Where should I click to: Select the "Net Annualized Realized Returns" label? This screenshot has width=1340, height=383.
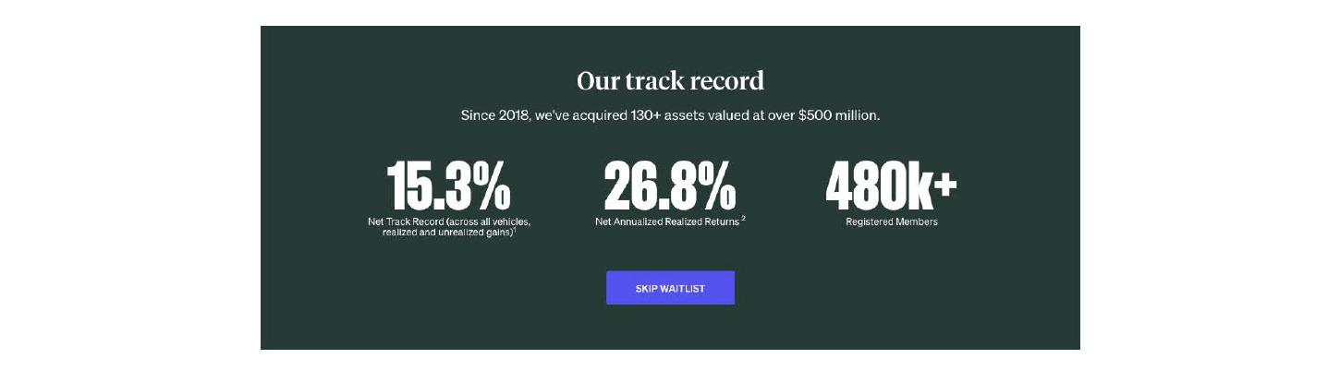tap(665, 222)
